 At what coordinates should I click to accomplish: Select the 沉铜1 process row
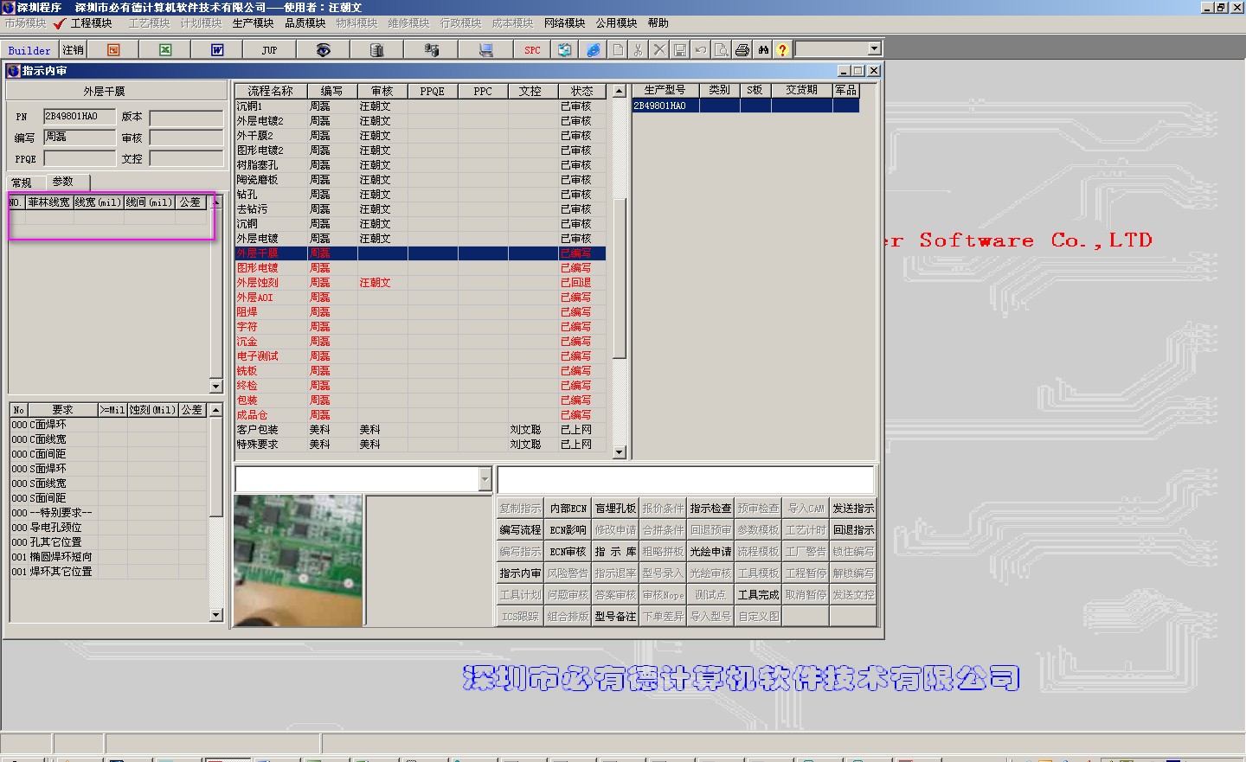[421, 106]
